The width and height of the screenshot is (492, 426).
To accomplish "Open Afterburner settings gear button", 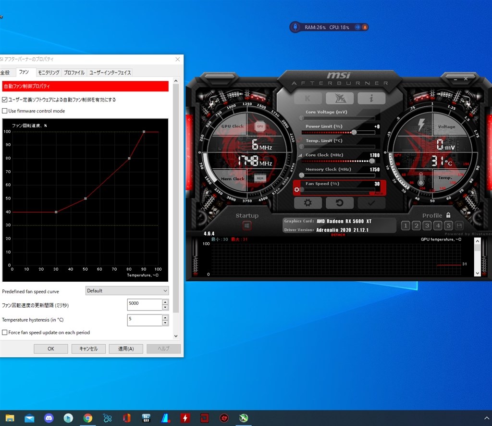I will click(308, 203).
